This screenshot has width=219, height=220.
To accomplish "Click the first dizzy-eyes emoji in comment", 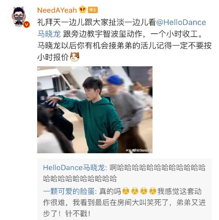I will point(126,191).
